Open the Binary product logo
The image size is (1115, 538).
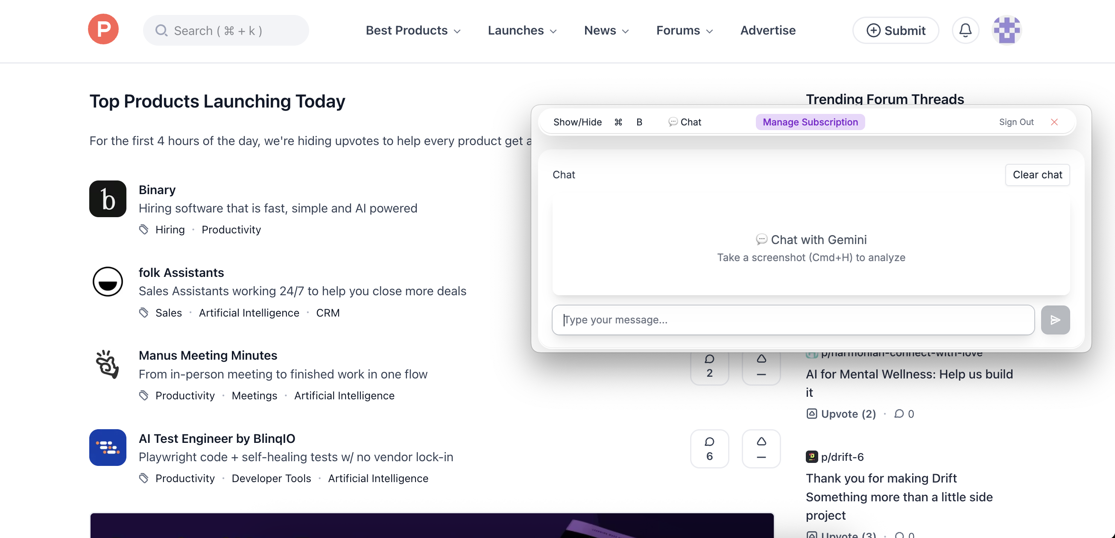point(107,199)
